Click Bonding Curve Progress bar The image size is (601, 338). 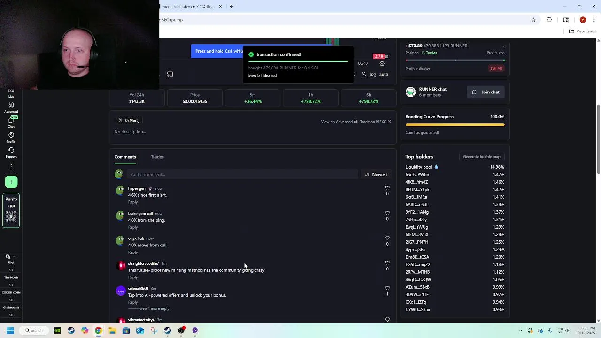click(455, 125)
